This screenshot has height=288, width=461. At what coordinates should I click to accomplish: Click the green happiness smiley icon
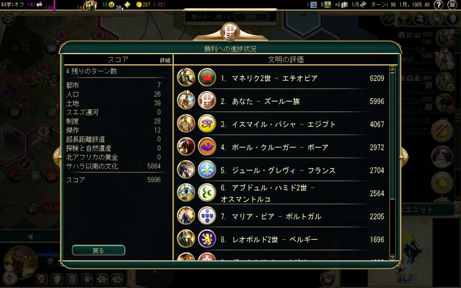click(x=112, y=5)
